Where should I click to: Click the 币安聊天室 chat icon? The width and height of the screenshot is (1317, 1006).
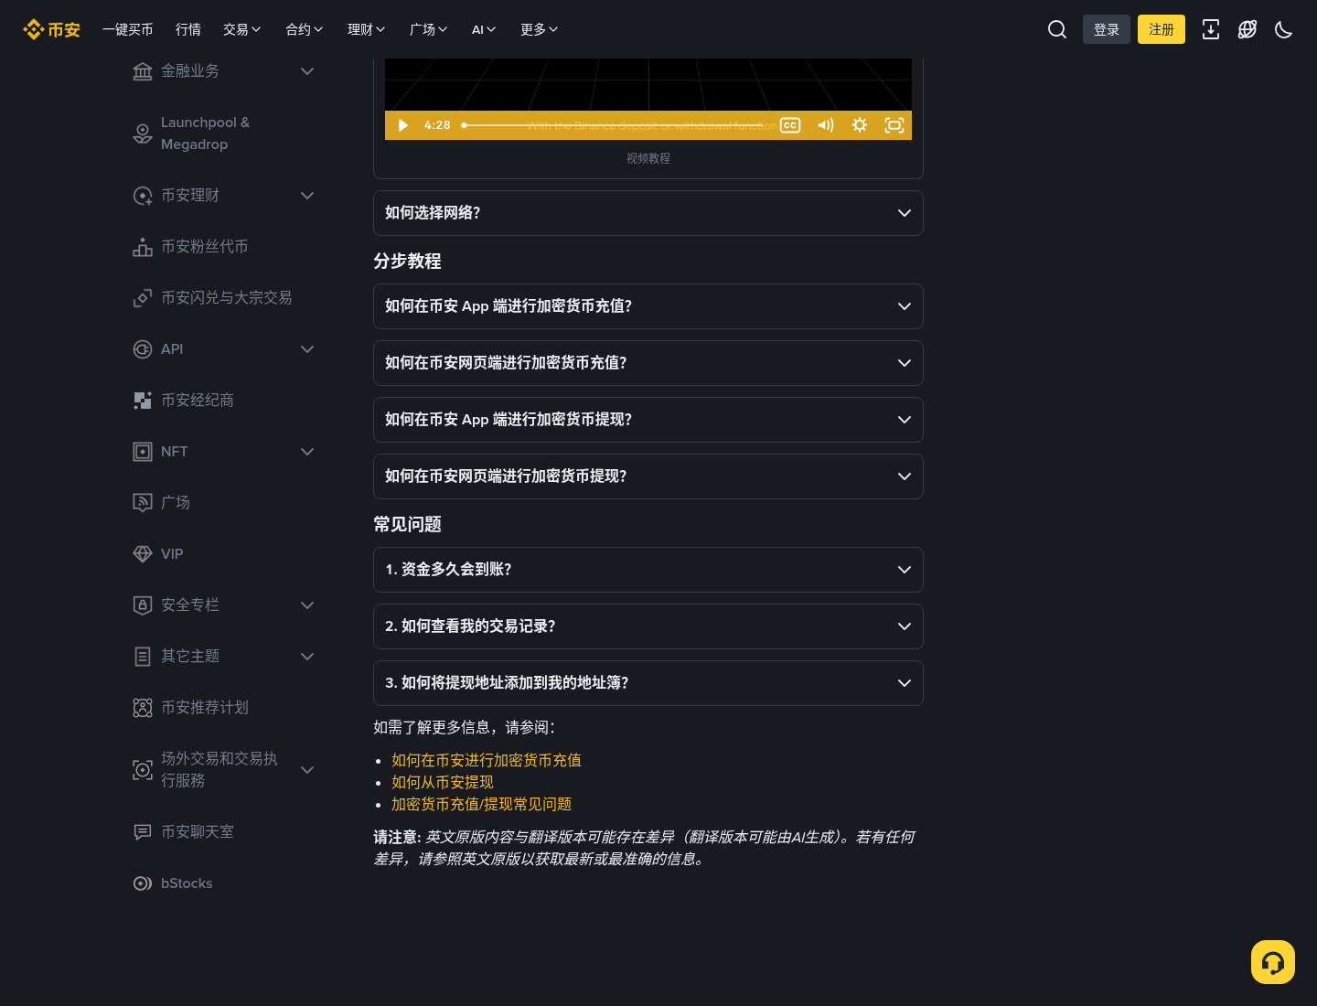pos(143,832)
